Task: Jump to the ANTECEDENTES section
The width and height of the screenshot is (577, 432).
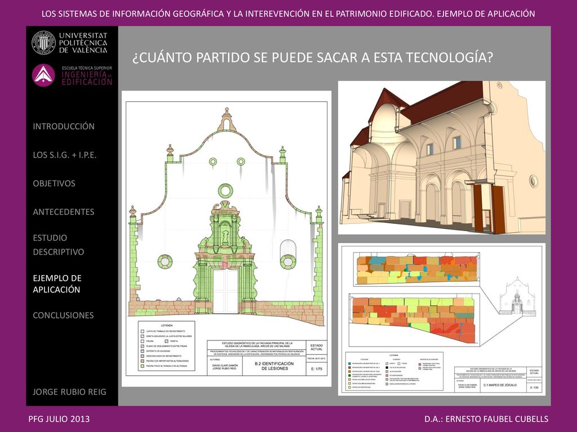Action: (64, 212)
